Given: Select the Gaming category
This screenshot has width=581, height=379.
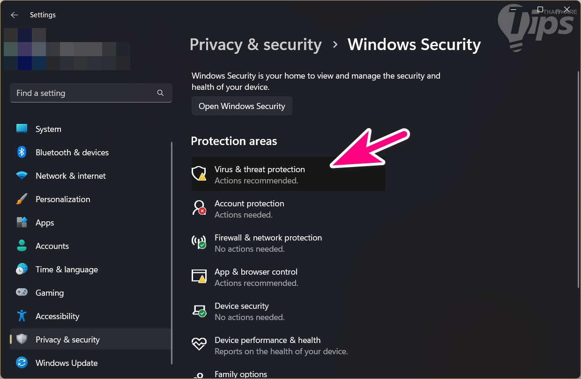Looking at the screenshot, I should 49,292.
